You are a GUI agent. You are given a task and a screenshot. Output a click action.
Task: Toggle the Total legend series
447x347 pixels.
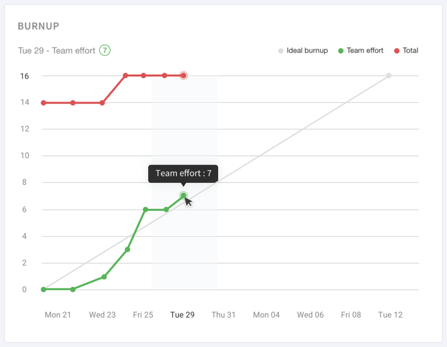pyautogui.click(x=406, y=51)
